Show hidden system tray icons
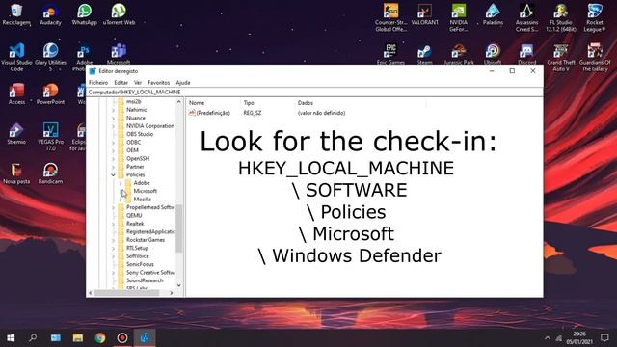Image resolution: width=617 pixels, height=347 pixels. pyautogui.click(x=547, y=338)
